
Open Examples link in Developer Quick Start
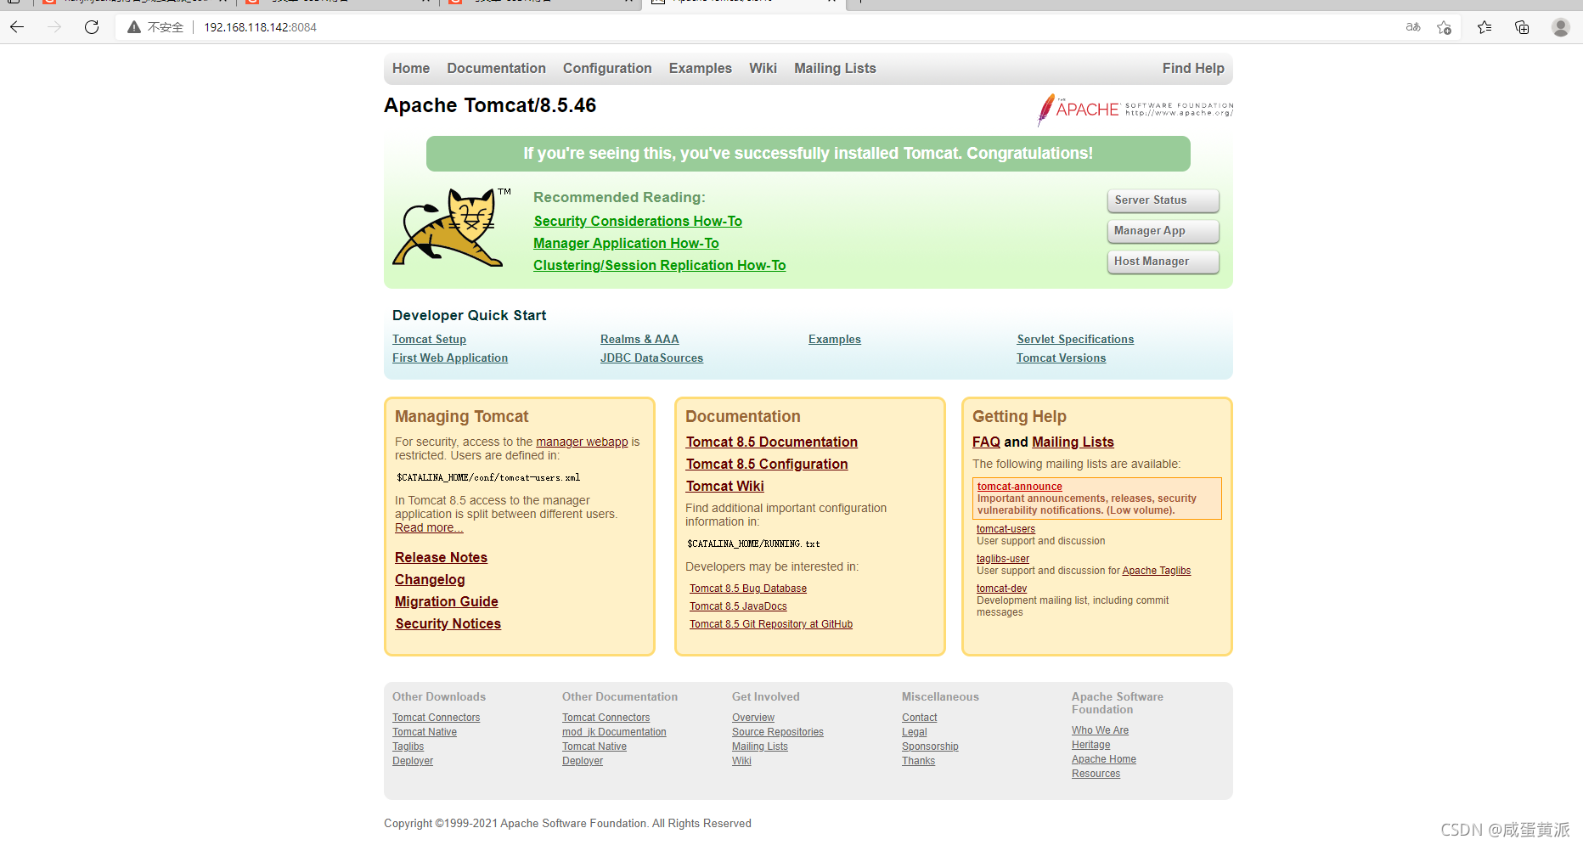click(835, 339)
